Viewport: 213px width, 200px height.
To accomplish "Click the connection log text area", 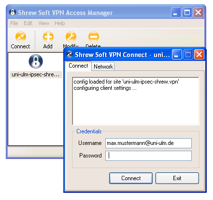I will click(x=136, y=101).
